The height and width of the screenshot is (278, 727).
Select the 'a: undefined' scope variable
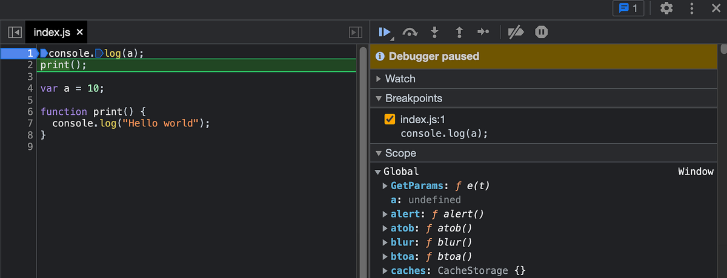point(426,200)
